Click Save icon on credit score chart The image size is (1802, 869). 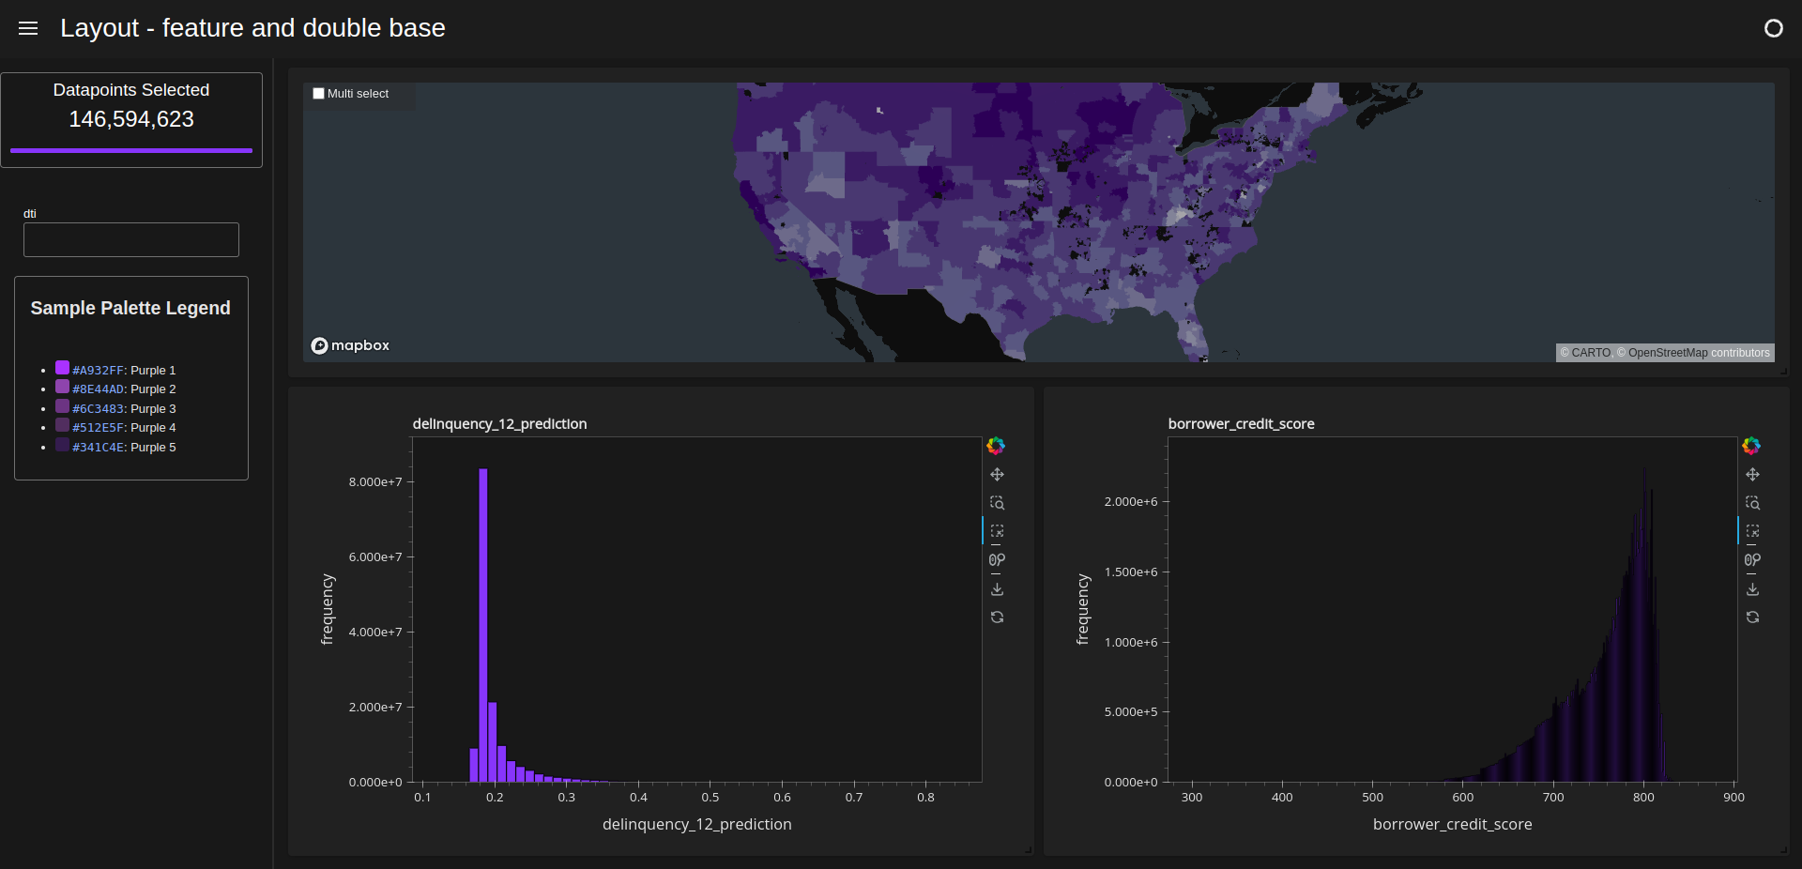[x=1752, y=589]
